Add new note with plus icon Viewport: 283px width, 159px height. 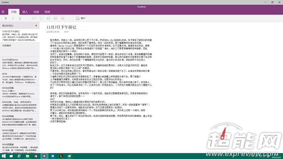36,26
